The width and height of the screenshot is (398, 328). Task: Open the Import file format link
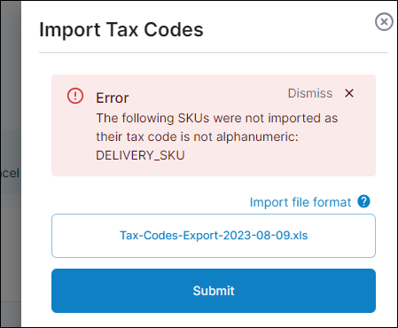pos(300,202)
